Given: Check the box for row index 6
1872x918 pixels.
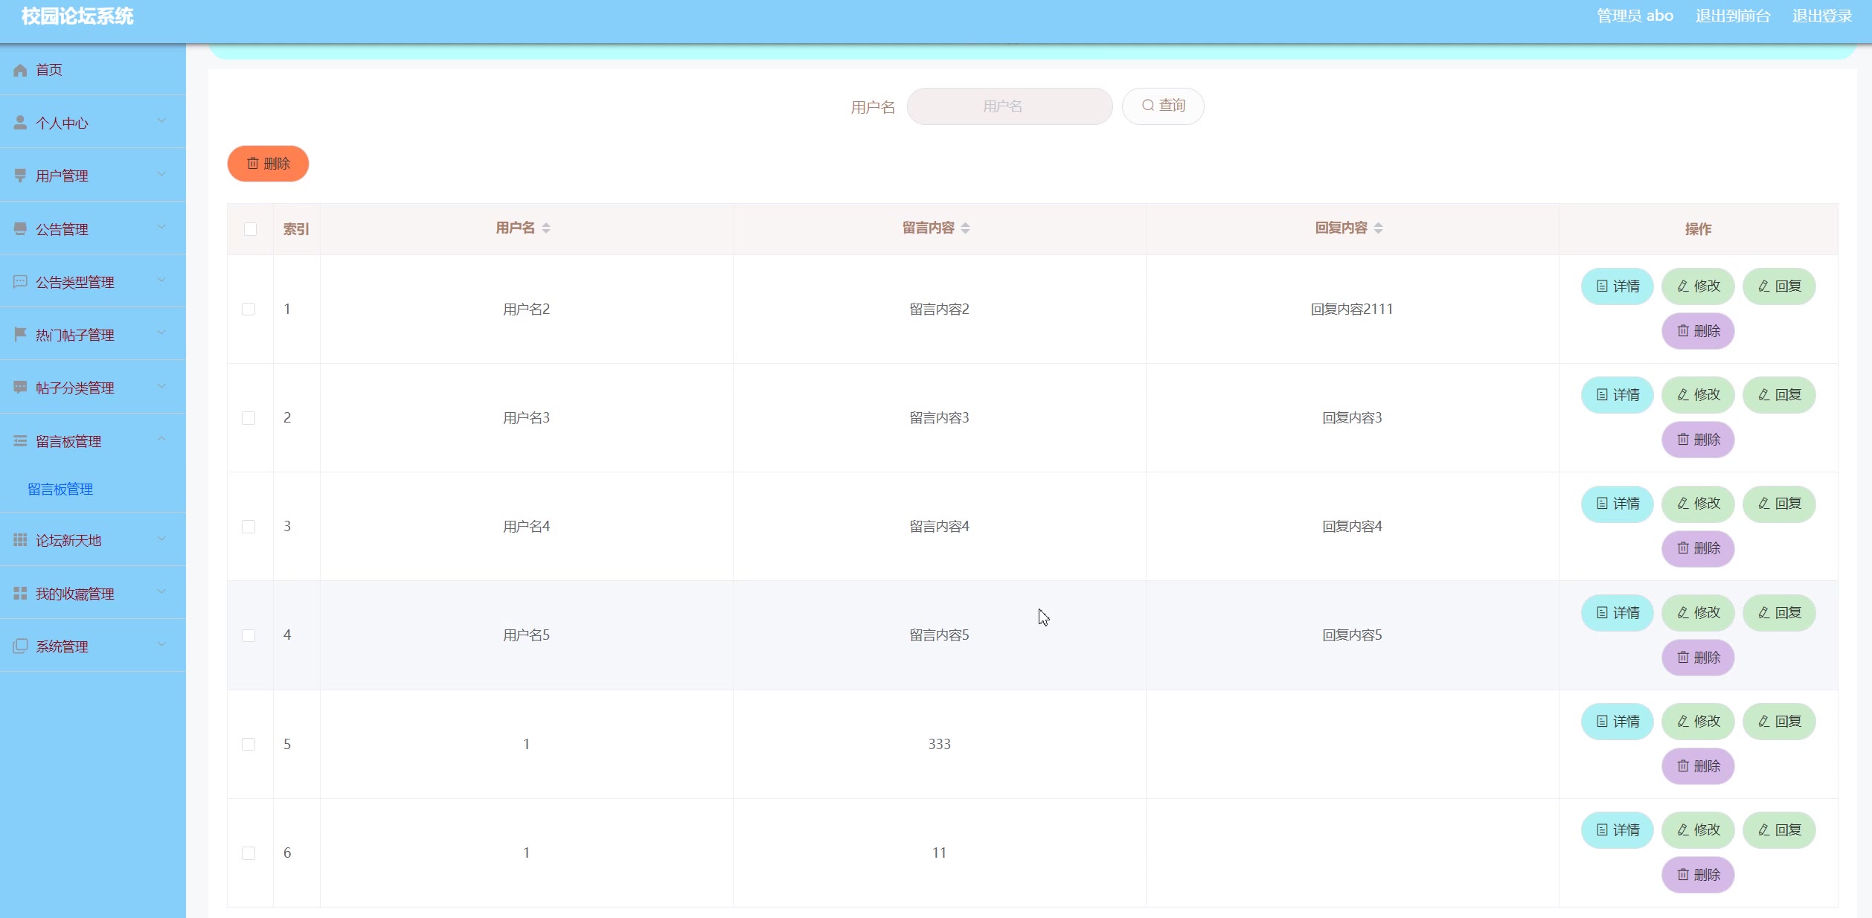Looking at the screenshot, I should pos(249,853).
